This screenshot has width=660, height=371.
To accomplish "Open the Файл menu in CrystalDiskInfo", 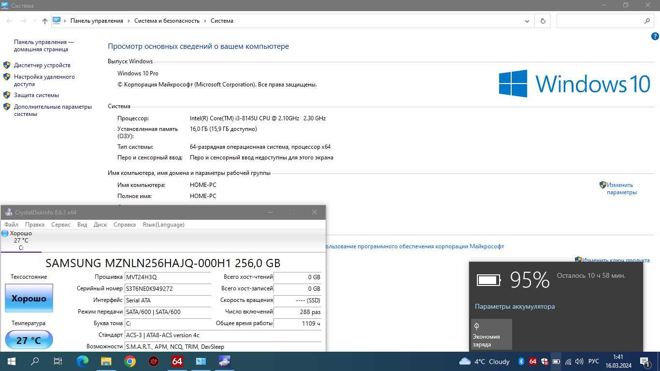I will [x=11, y=225].
